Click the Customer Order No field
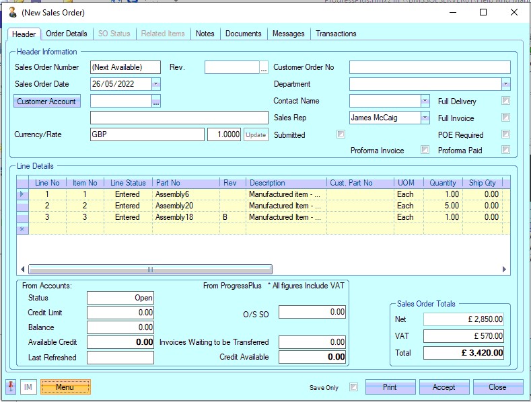This screenshot has width=531, height=402. 429,67
